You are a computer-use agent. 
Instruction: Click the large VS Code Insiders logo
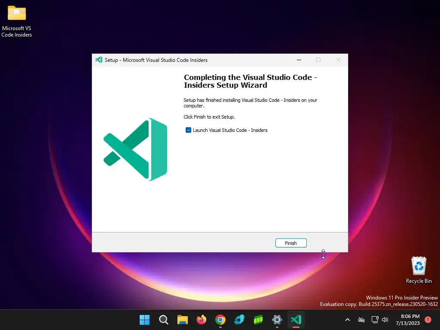coord(135,149)
